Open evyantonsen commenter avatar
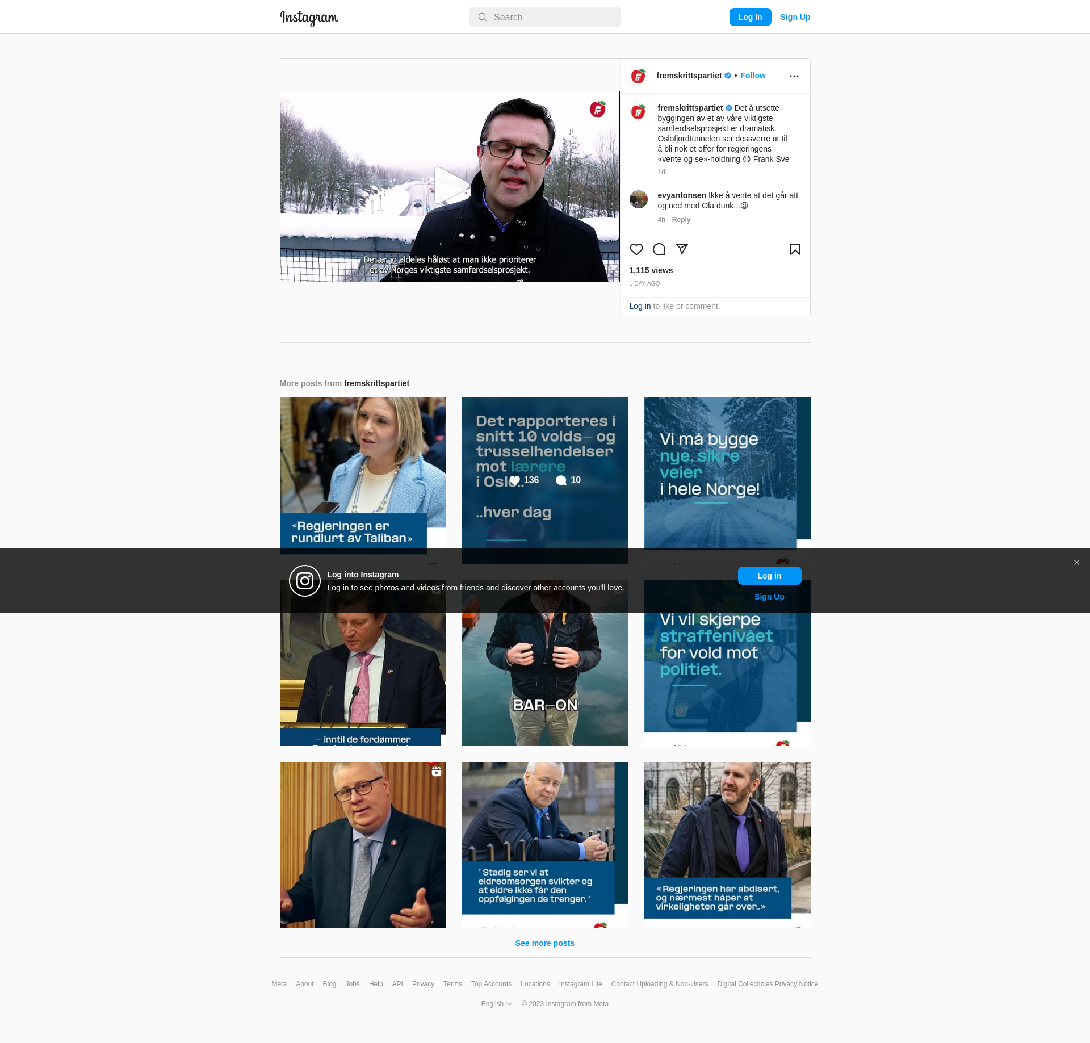Viewport: 1090px width, 1043px height. point(639,199)
